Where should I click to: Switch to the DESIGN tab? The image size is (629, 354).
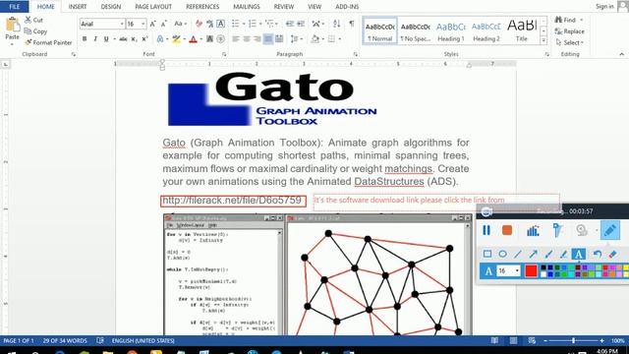(x=111, y=7)
